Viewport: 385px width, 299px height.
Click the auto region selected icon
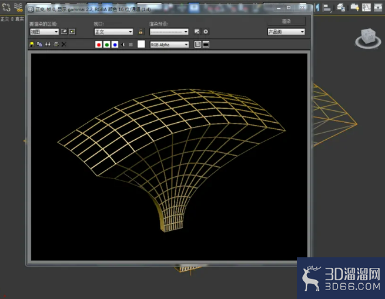[x=72, y=32]
